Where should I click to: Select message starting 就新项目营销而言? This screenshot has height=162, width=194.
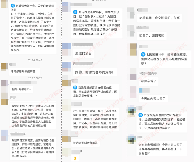[33, 148]
